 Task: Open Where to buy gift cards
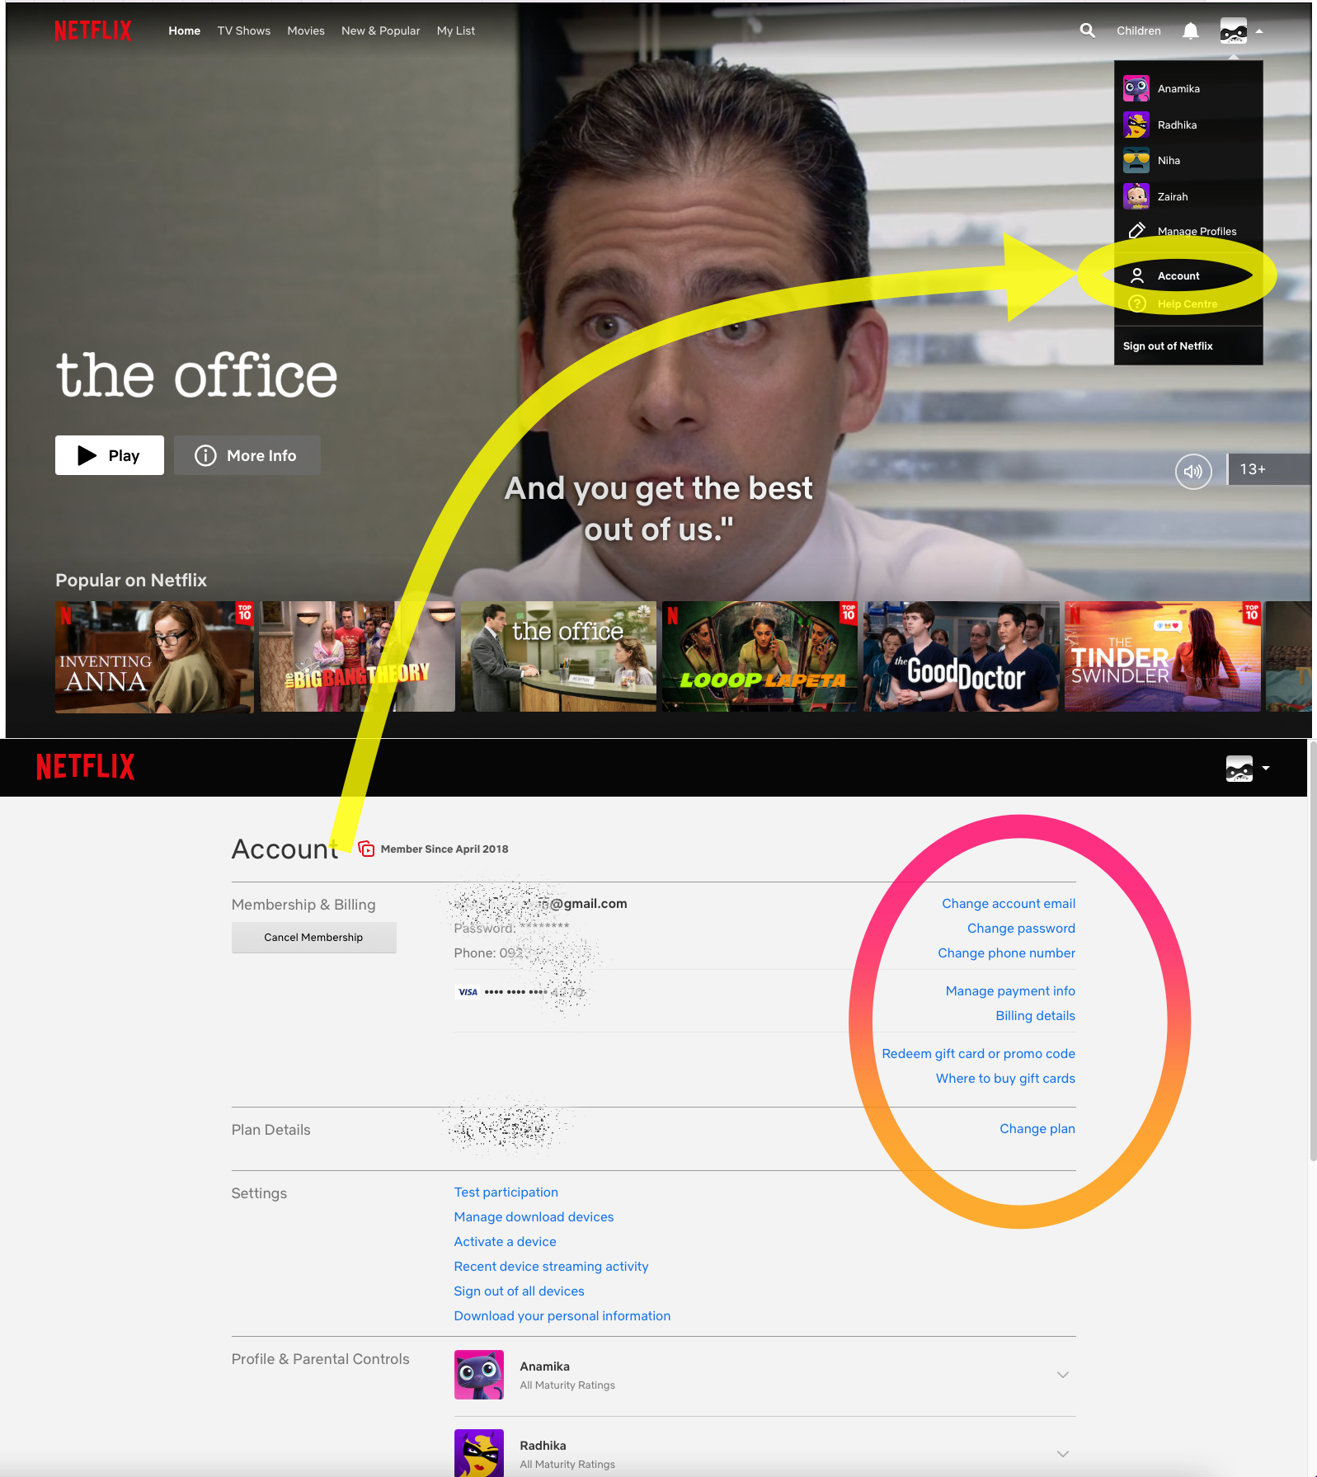(1005, 1079)
